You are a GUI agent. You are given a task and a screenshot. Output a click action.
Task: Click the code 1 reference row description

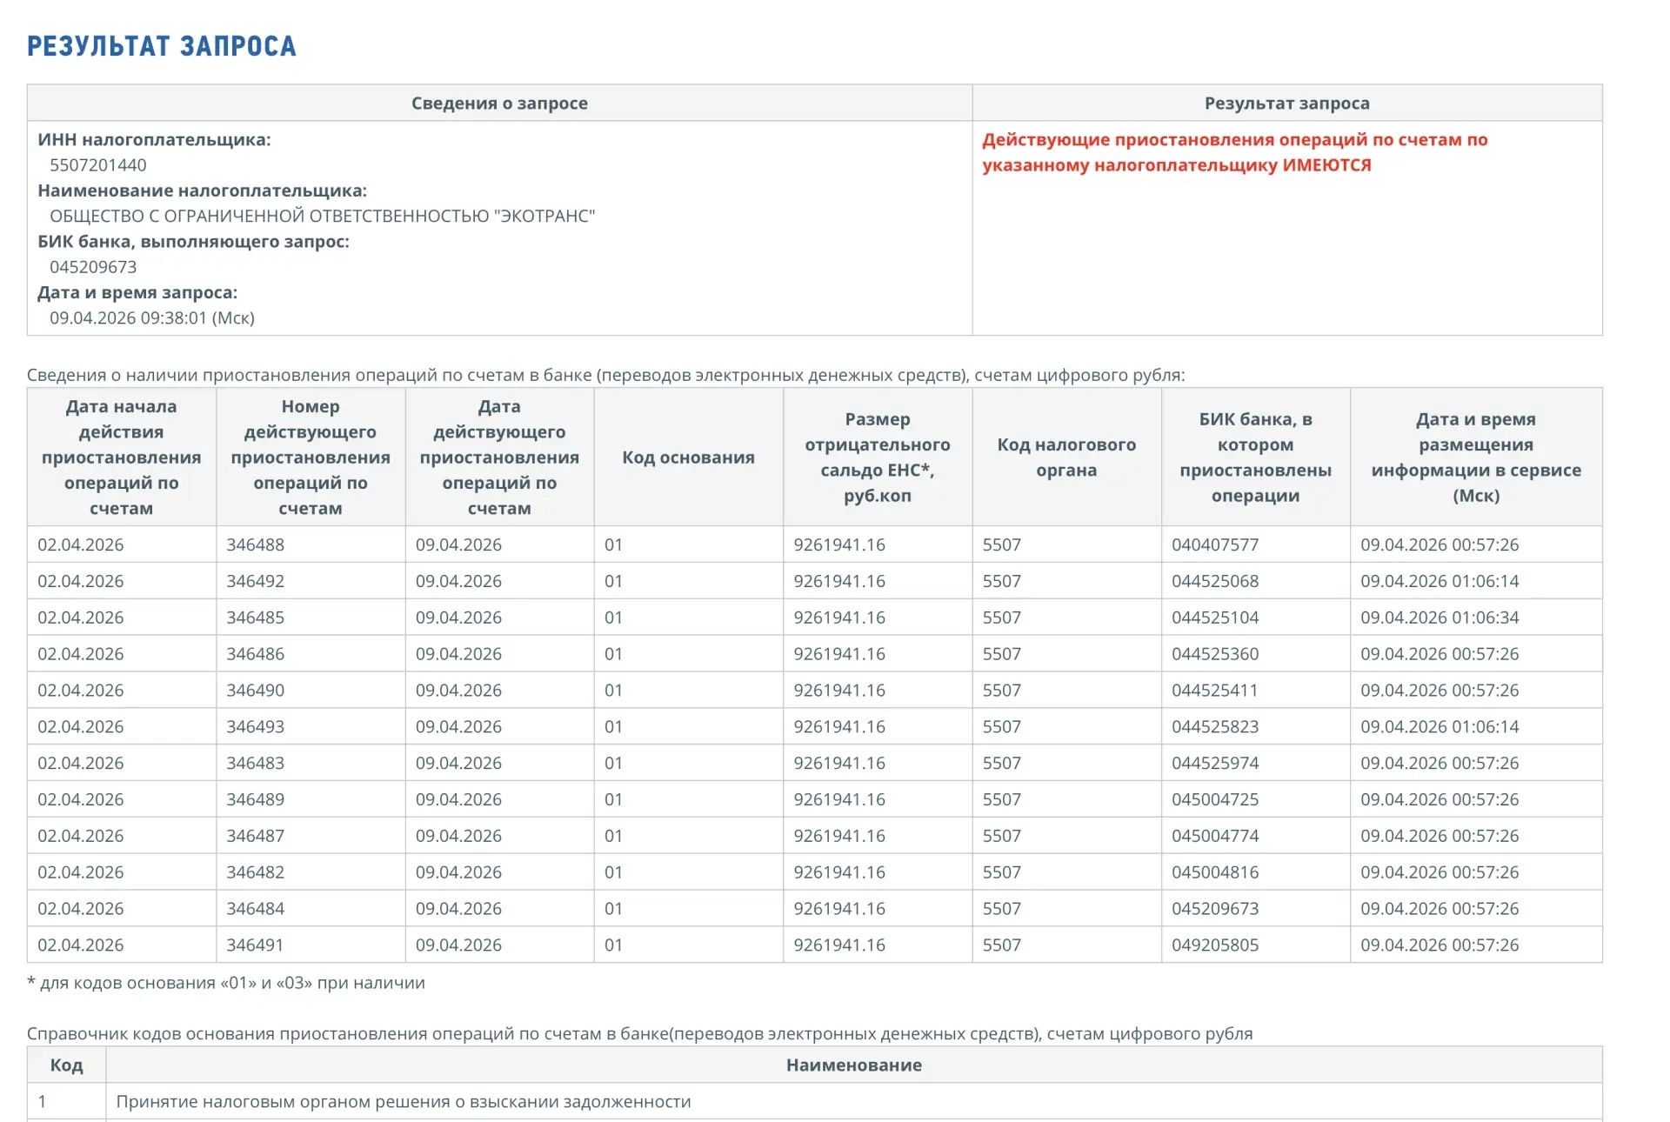click(x=404, y=1102)
